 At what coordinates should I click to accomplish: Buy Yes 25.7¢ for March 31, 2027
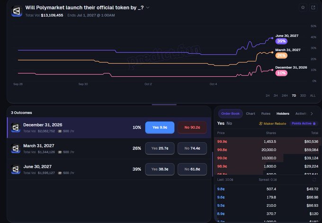coord(160,149)
